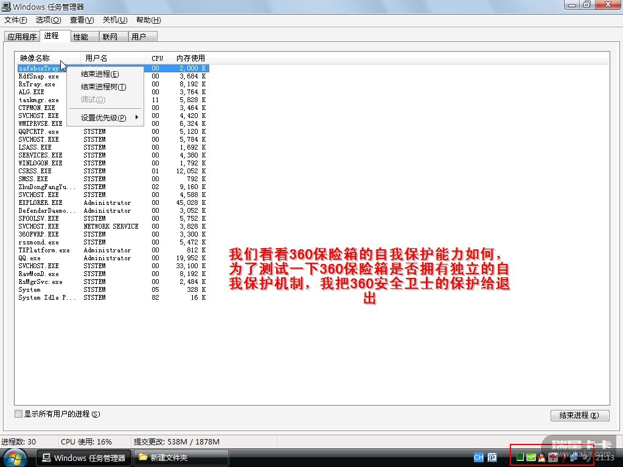Open the 文件(F) menu
Image resolution: width=623 pixels, height=467 pixels.
(16, 20)
